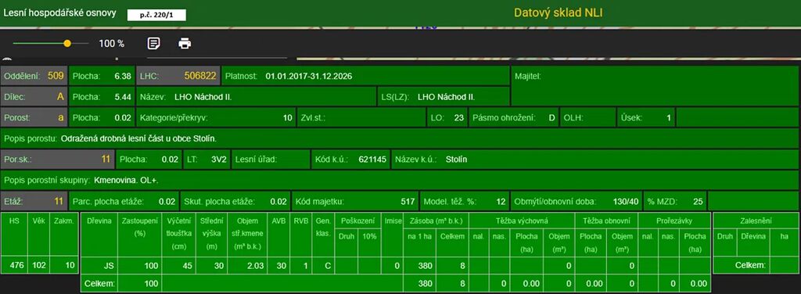Click the Majitel owner field
The height and width of the screenshot is (294, 801).
tap(656, 86)
